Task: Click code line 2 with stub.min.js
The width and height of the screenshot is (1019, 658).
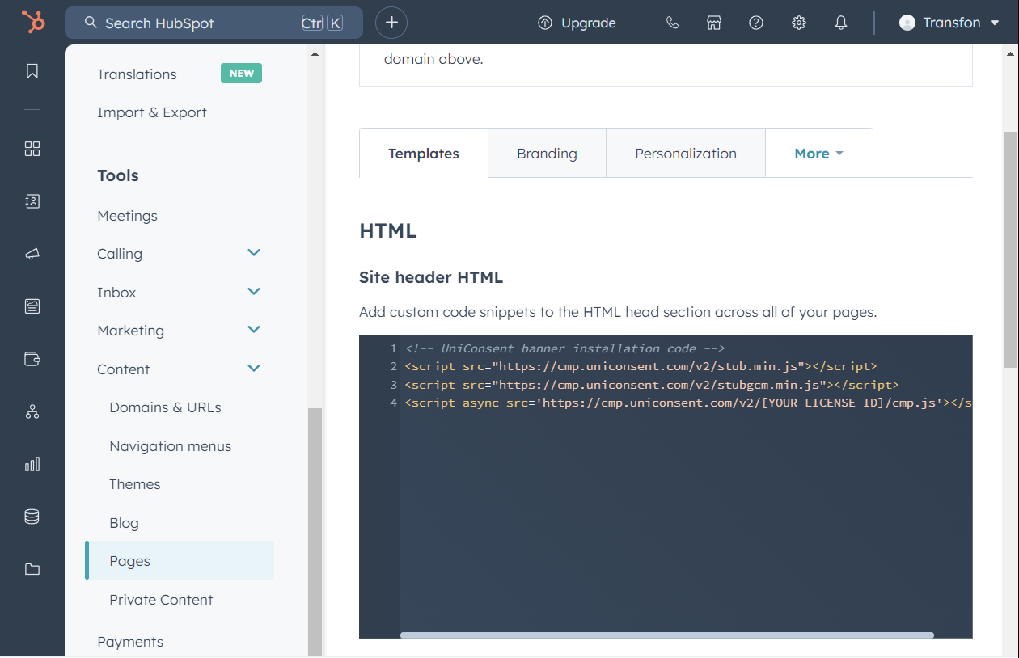Action: (641, 366)
